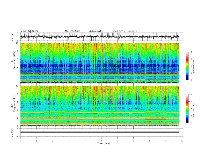
Task: Click the "station=ATH" header label
Action: (96, 31)
